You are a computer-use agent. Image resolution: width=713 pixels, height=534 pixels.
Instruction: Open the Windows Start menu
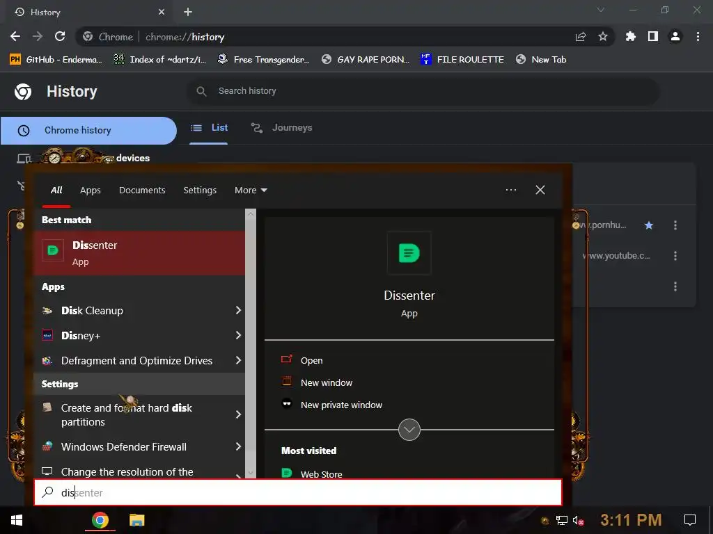(17, 520)
